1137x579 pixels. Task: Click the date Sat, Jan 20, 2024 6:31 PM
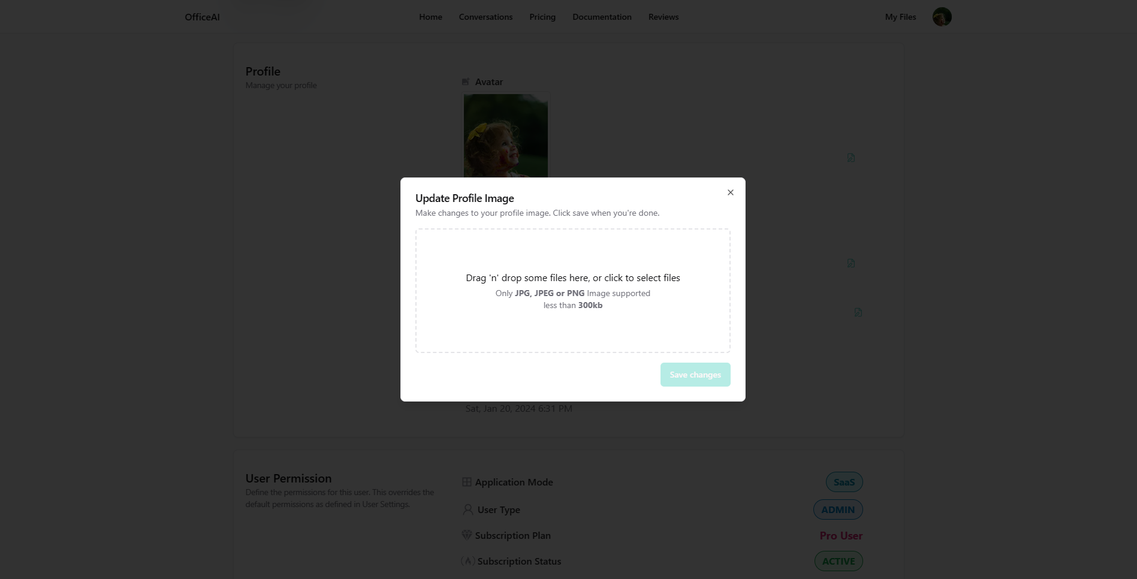(x=519, y=409)
